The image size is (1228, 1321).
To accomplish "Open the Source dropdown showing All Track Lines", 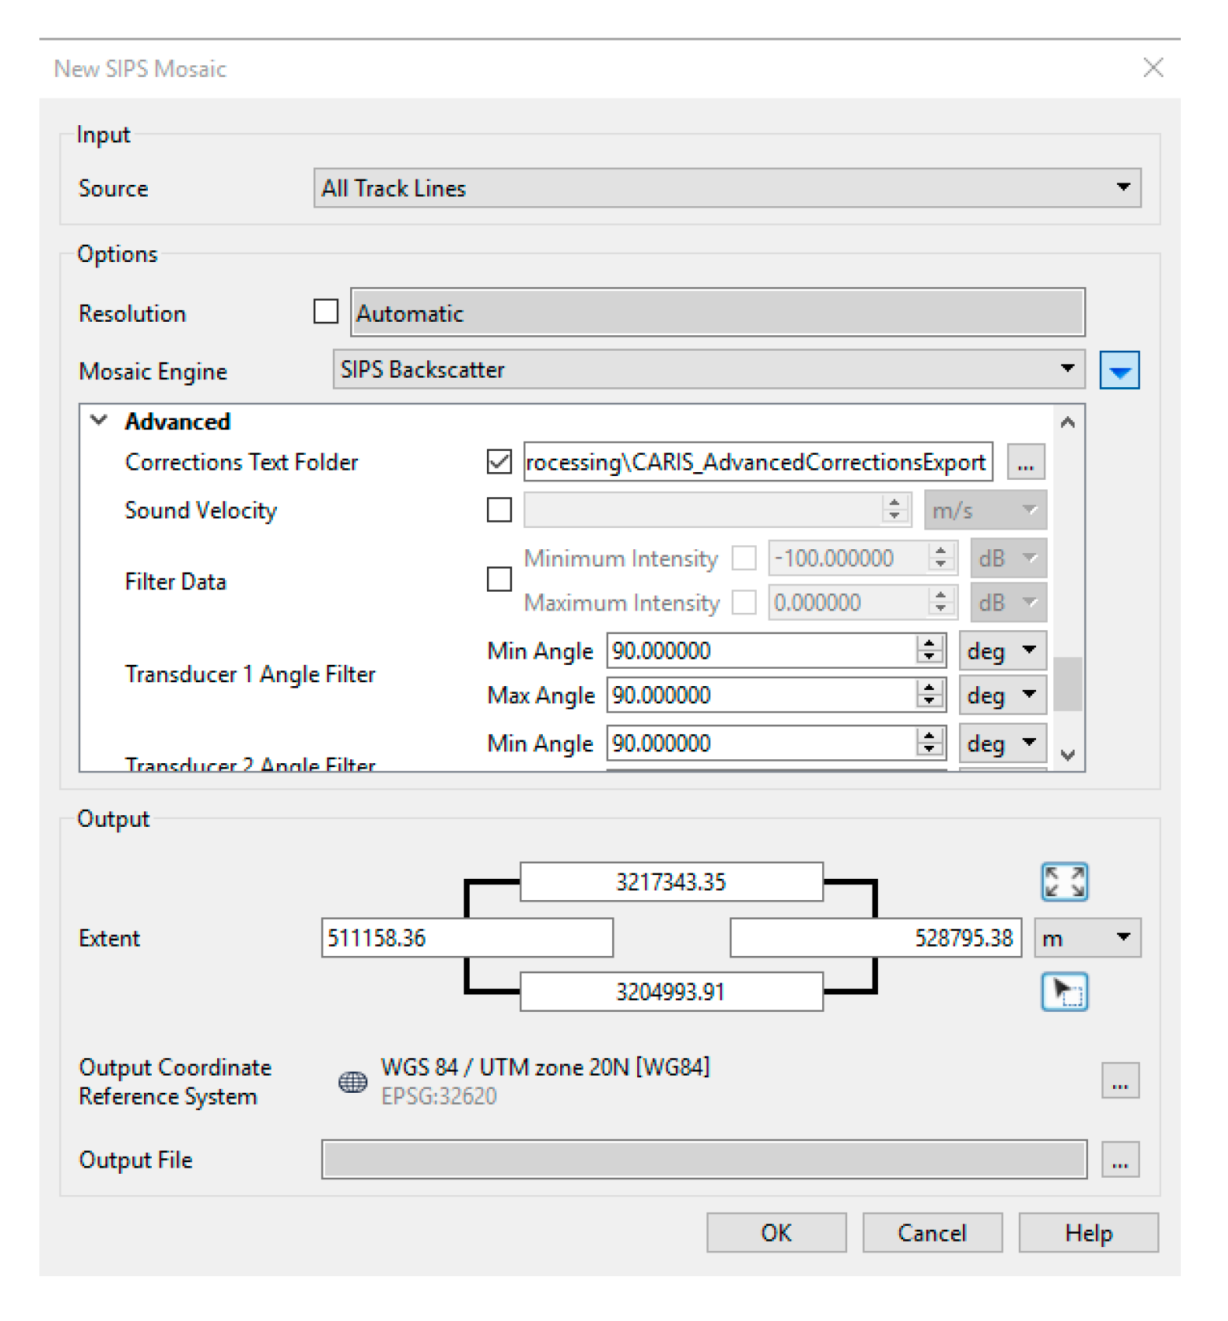I will click(x=727, y=188).
